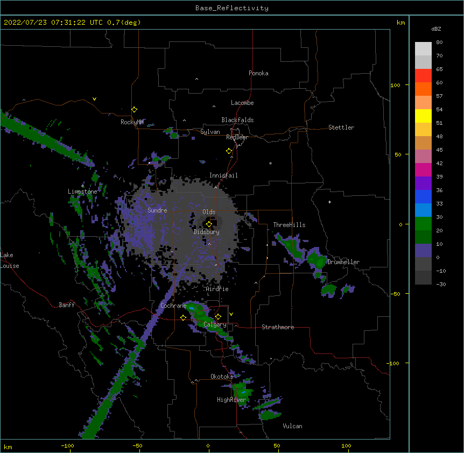Click the yellow diamond marker below Cochrane
The width and height of the screenshot is (464, 453).
[x=183, y=317]
